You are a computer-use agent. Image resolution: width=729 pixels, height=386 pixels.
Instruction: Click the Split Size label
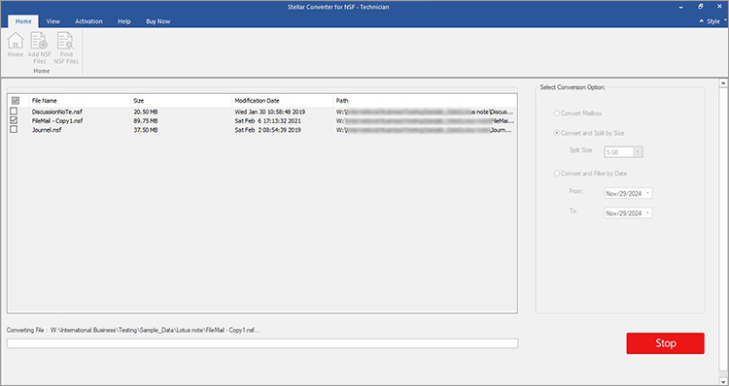coord(582,150)
